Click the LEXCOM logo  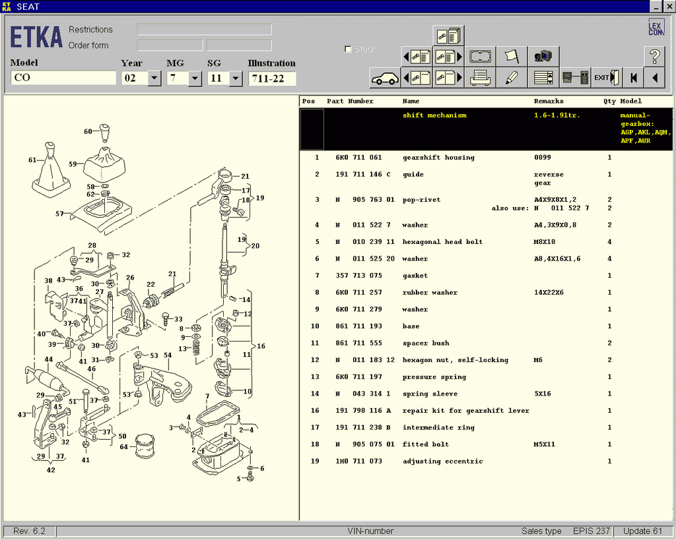pyautogui.click(x=656, y=28)
